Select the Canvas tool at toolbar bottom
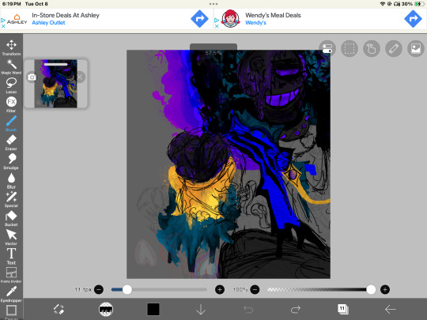 [11, 312]
